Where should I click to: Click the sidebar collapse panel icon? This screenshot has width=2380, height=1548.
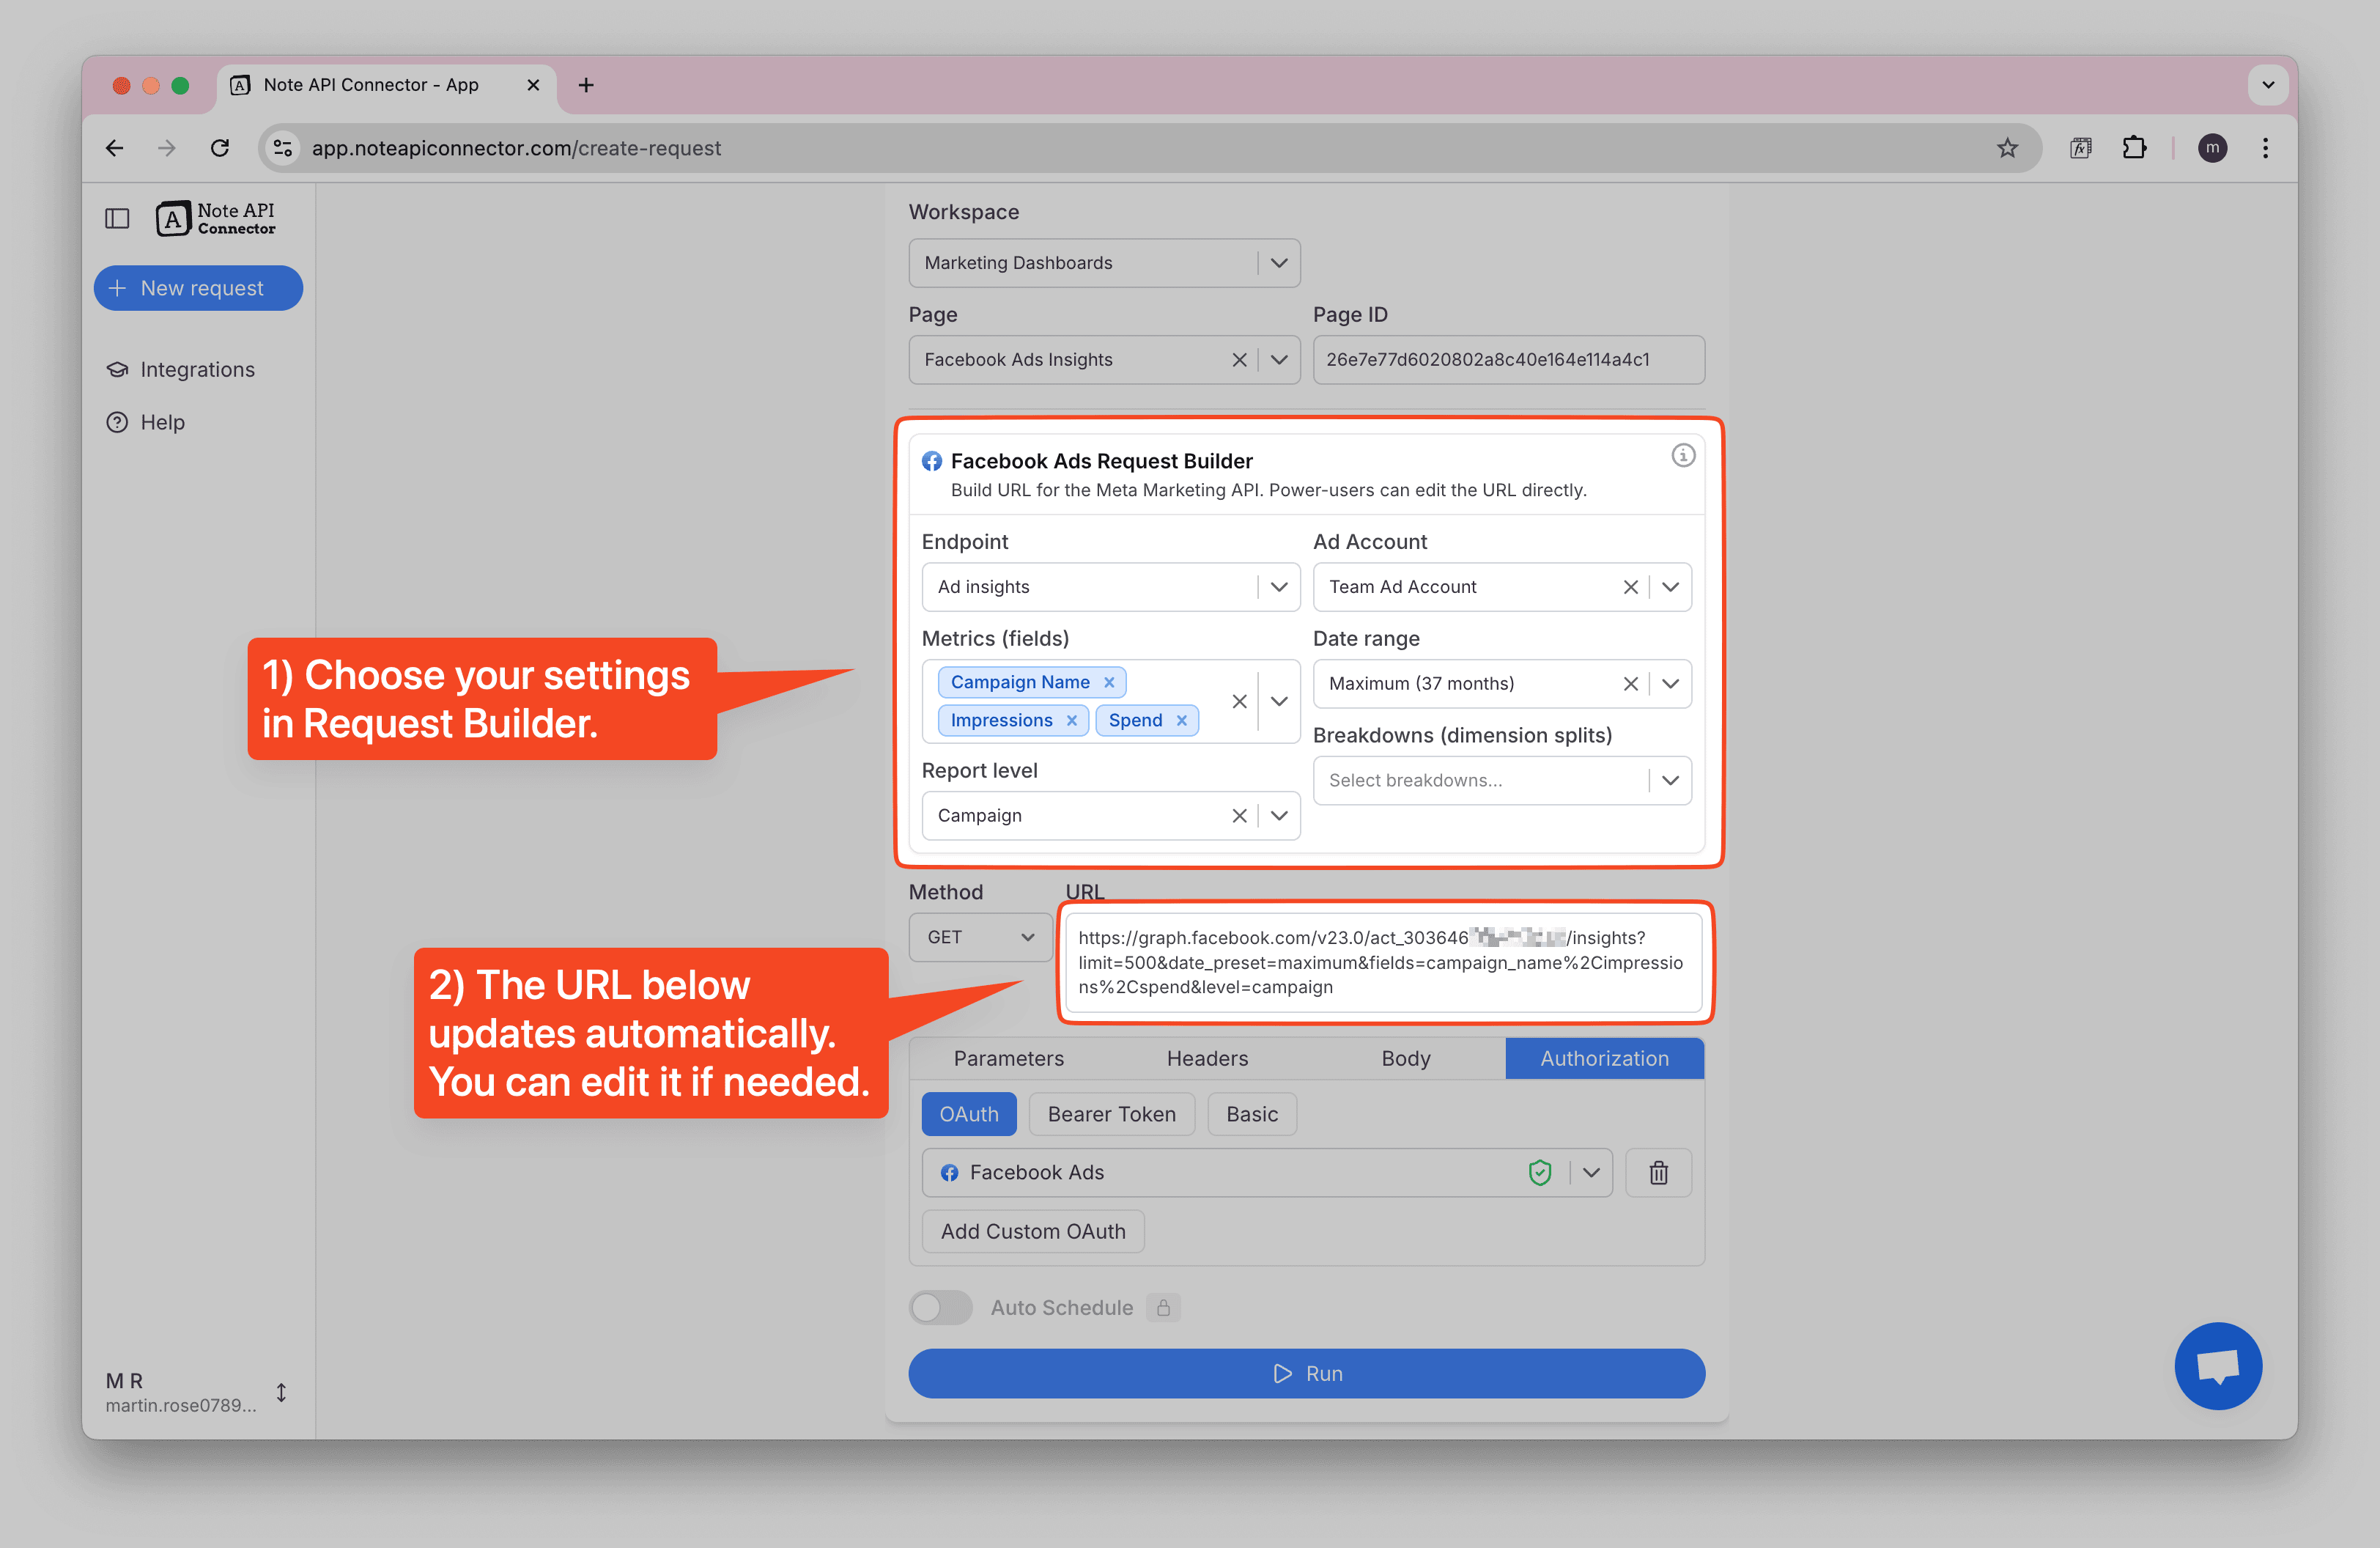pos(117,218)
